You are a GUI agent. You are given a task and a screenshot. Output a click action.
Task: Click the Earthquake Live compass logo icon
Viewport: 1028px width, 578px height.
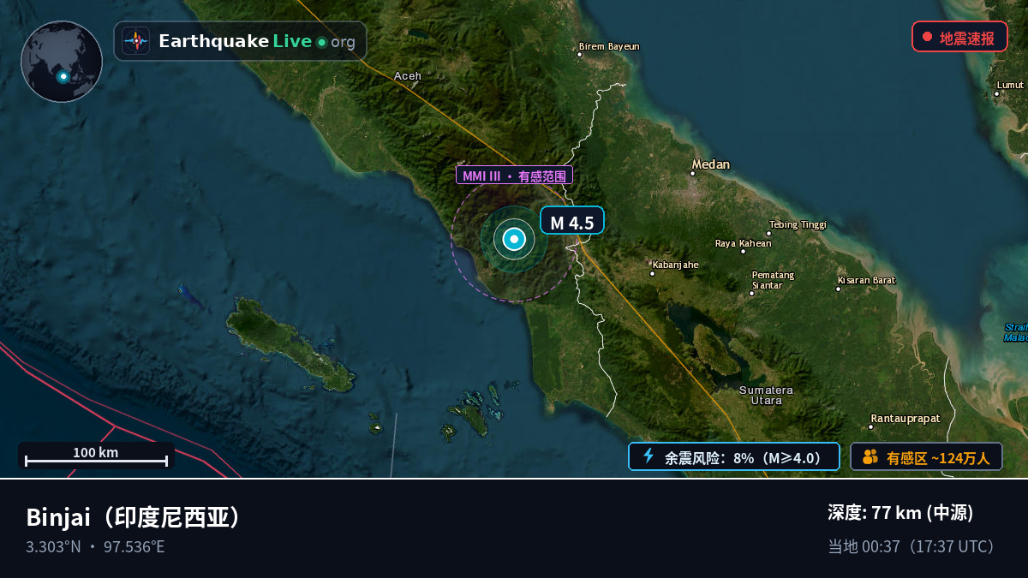coord(136,41)
